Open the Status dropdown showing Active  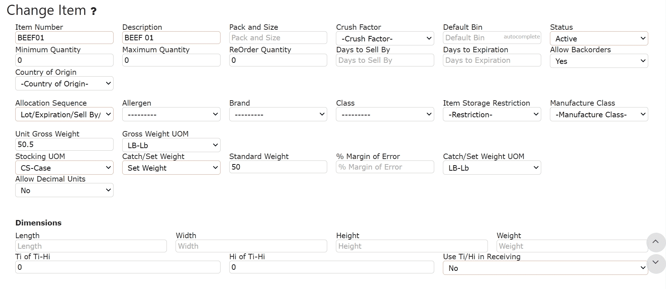tap(599, 38)
